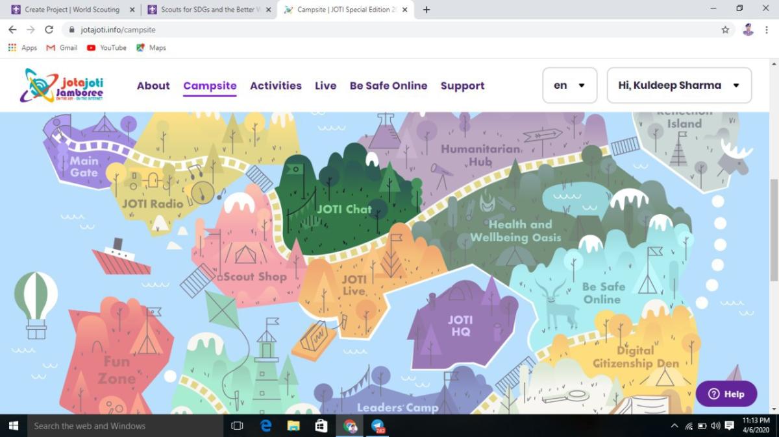Open File Explorer from taskbar
This screenshot has width=779, height=437.
(293, 426)
